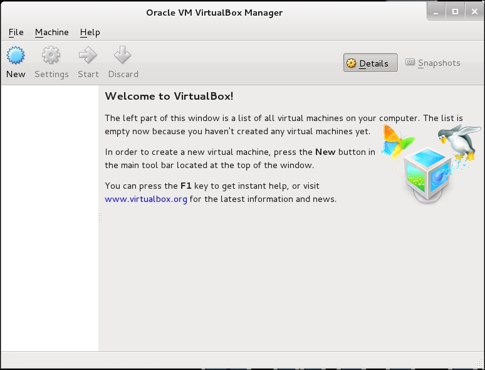Minimize the VirtualBox Manager window
The width and height of the screenshot is (485, 370).
pyautogui.click(x=436, y=12)
